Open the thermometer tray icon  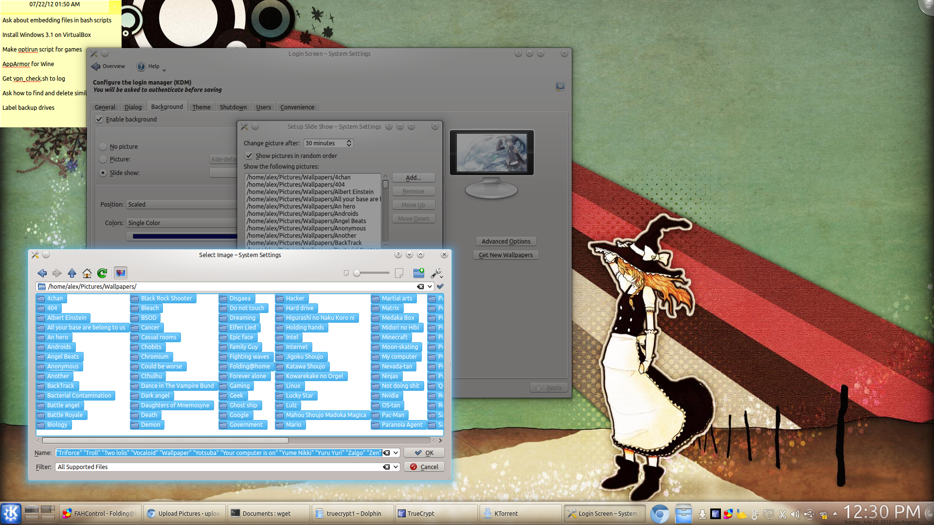click(x=755, y=514)
